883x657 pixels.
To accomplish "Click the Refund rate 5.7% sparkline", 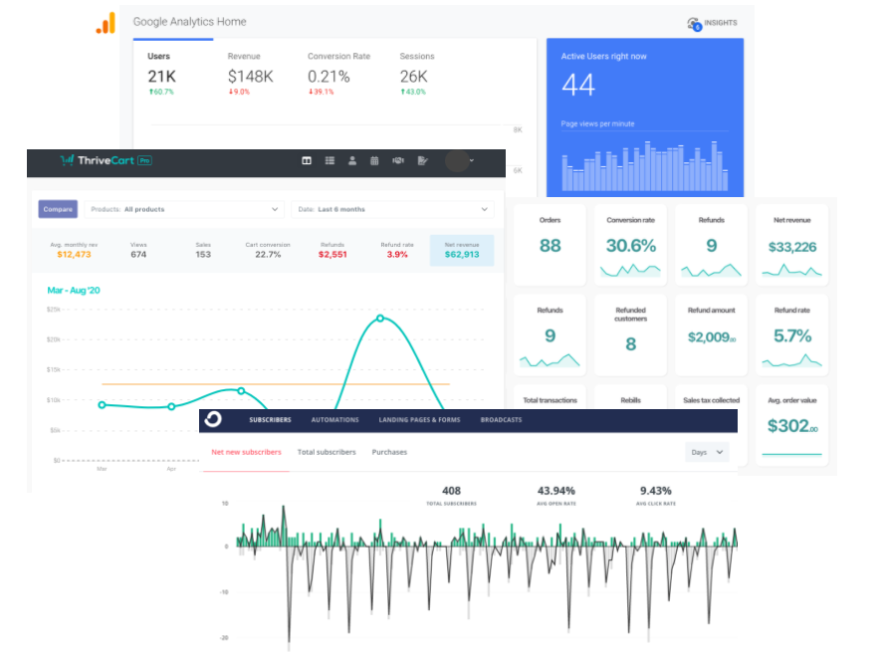I will 791,360.
